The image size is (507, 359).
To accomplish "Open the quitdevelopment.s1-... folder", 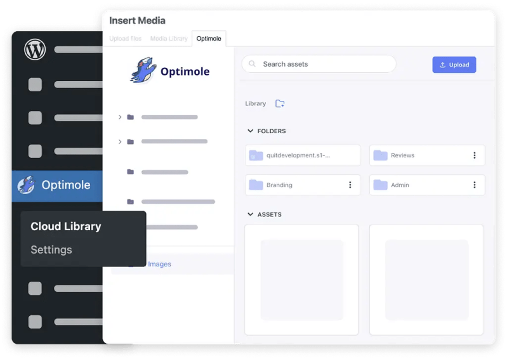I will [303, 155].
